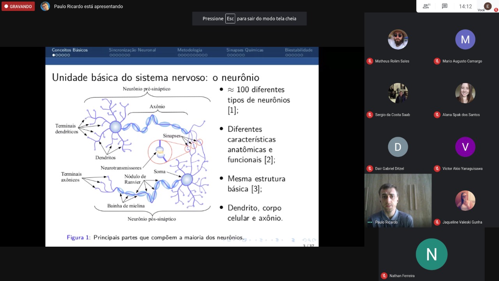Go to Sincronização Neuronal slide section
This screenshot has height=281, width=499.
click(x=132, y=50)
